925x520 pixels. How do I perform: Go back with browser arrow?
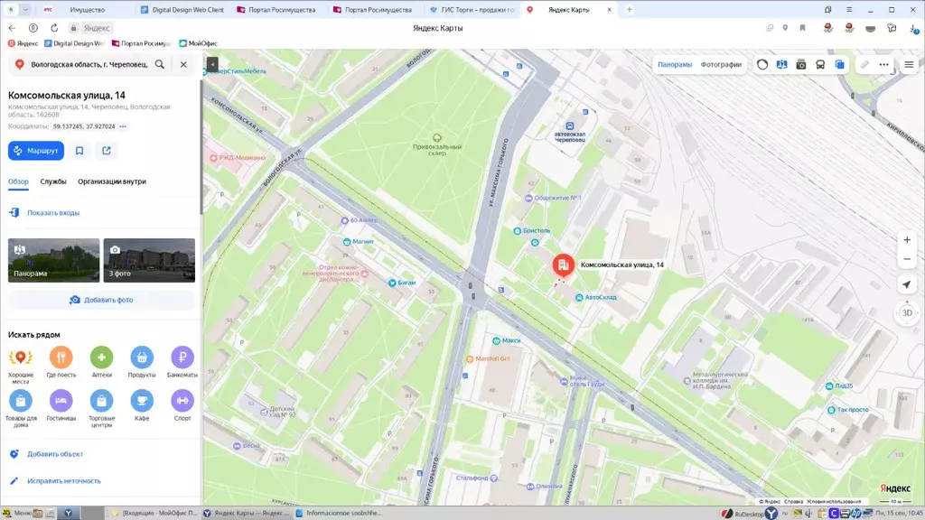(x=12, y=28)
